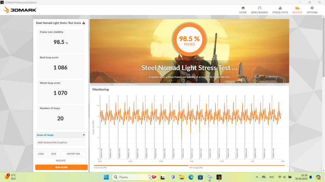Viewport: 325px width, 182px height.
Task: Open notifications bell icon
Action: (311, 177)
